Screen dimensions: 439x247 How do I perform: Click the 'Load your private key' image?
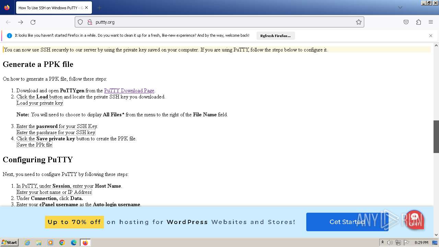click(x=40, y=103)
